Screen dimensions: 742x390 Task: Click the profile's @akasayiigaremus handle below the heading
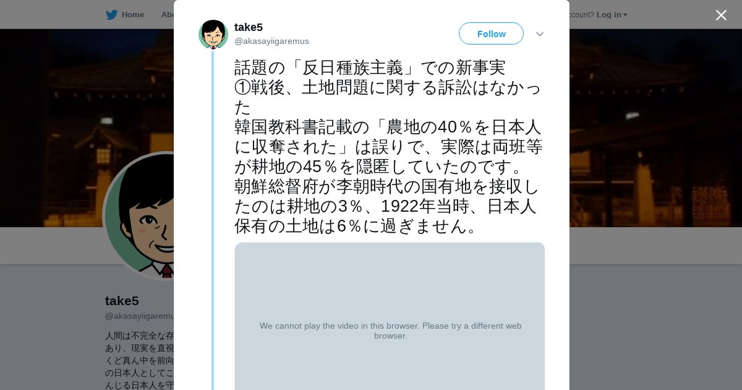[139, 316]
